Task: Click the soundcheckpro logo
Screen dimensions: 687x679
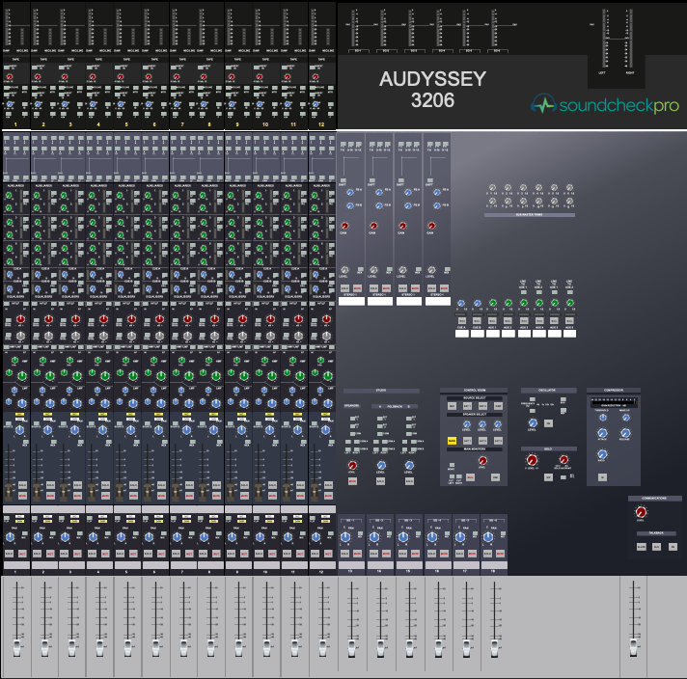Action: [x=604, y=104]
